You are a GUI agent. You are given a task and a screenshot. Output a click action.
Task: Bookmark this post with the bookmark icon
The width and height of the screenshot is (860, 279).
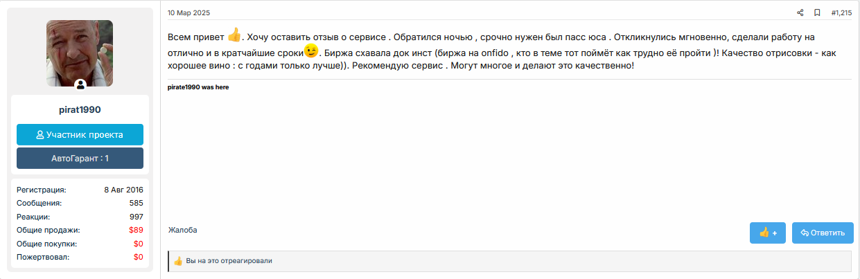click(817, 12)
